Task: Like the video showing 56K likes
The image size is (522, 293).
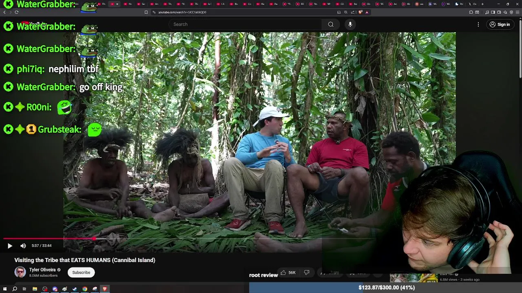Action: (288, 273)
